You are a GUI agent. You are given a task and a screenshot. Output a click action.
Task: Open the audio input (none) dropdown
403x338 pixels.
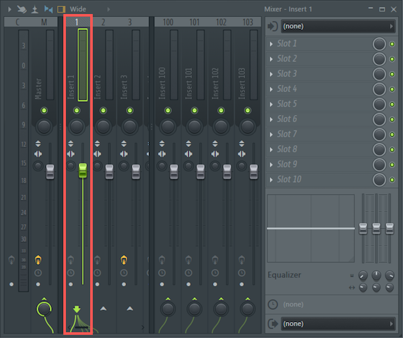pyautogui.click(x=338, y=26)
